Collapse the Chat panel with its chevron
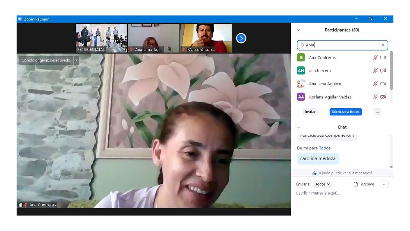 [298, 127]
